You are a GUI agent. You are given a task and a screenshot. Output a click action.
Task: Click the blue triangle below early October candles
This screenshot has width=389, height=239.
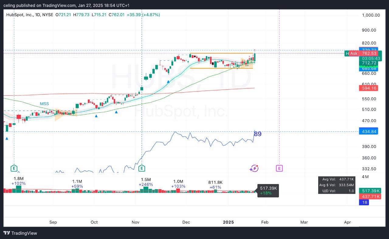pyautogui.click(x=96, y=116)
